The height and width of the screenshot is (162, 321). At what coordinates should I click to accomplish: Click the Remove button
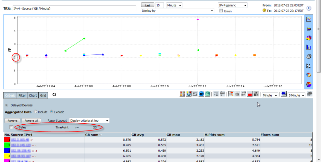click(x=12, y=121)
